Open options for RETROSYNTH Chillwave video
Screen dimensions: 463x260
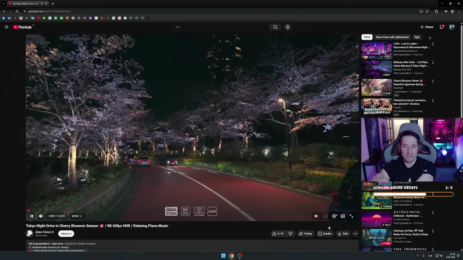pos(433,213)
